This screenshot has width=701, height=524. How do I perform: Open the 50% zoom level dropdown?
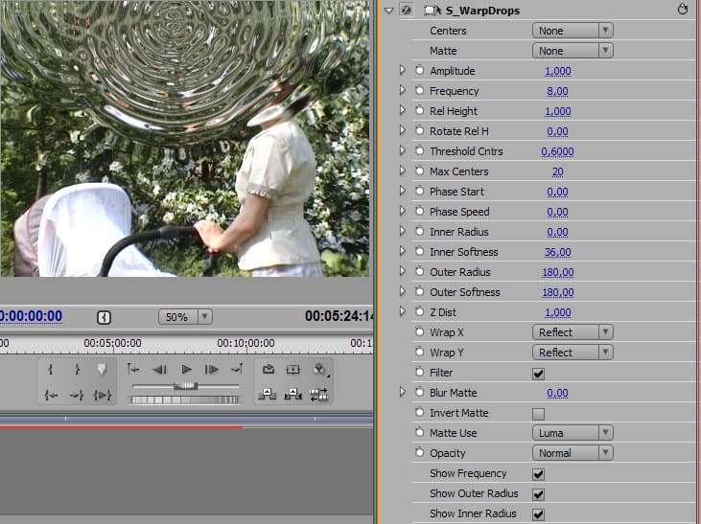click(185, 317)
